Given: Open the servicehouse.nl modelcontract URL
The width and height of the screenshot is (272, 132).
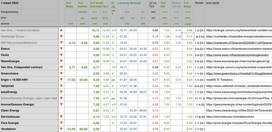Looking at the screenshot, I should 230,117.
